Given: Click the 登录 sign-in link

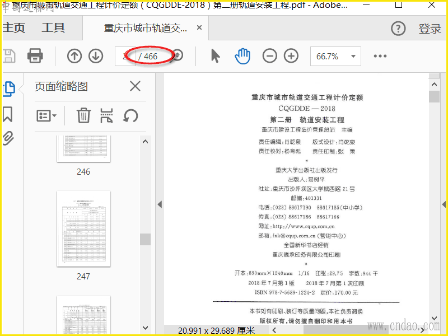Looking at the screenshot, I should [x=430, y=29].
